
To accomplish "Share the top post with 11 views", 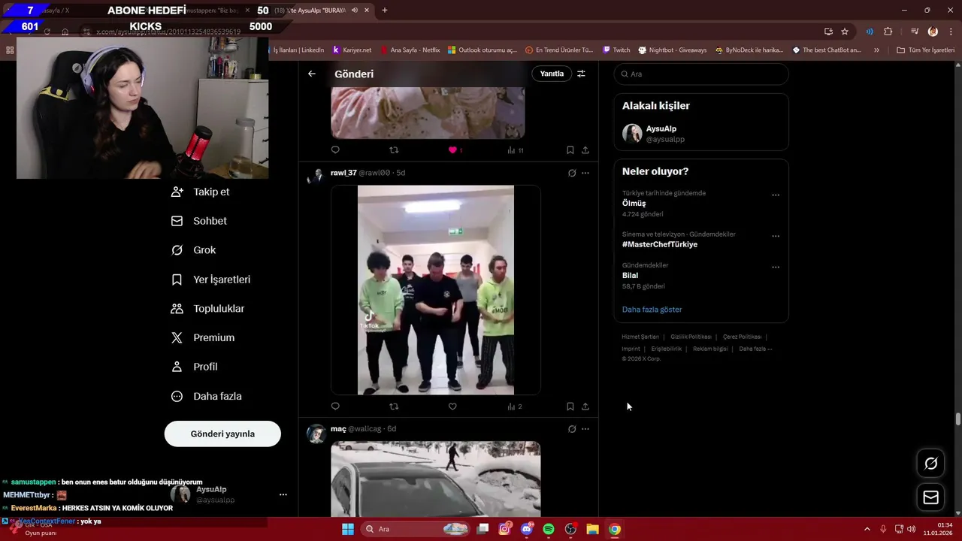I will (x=585, y=150).
